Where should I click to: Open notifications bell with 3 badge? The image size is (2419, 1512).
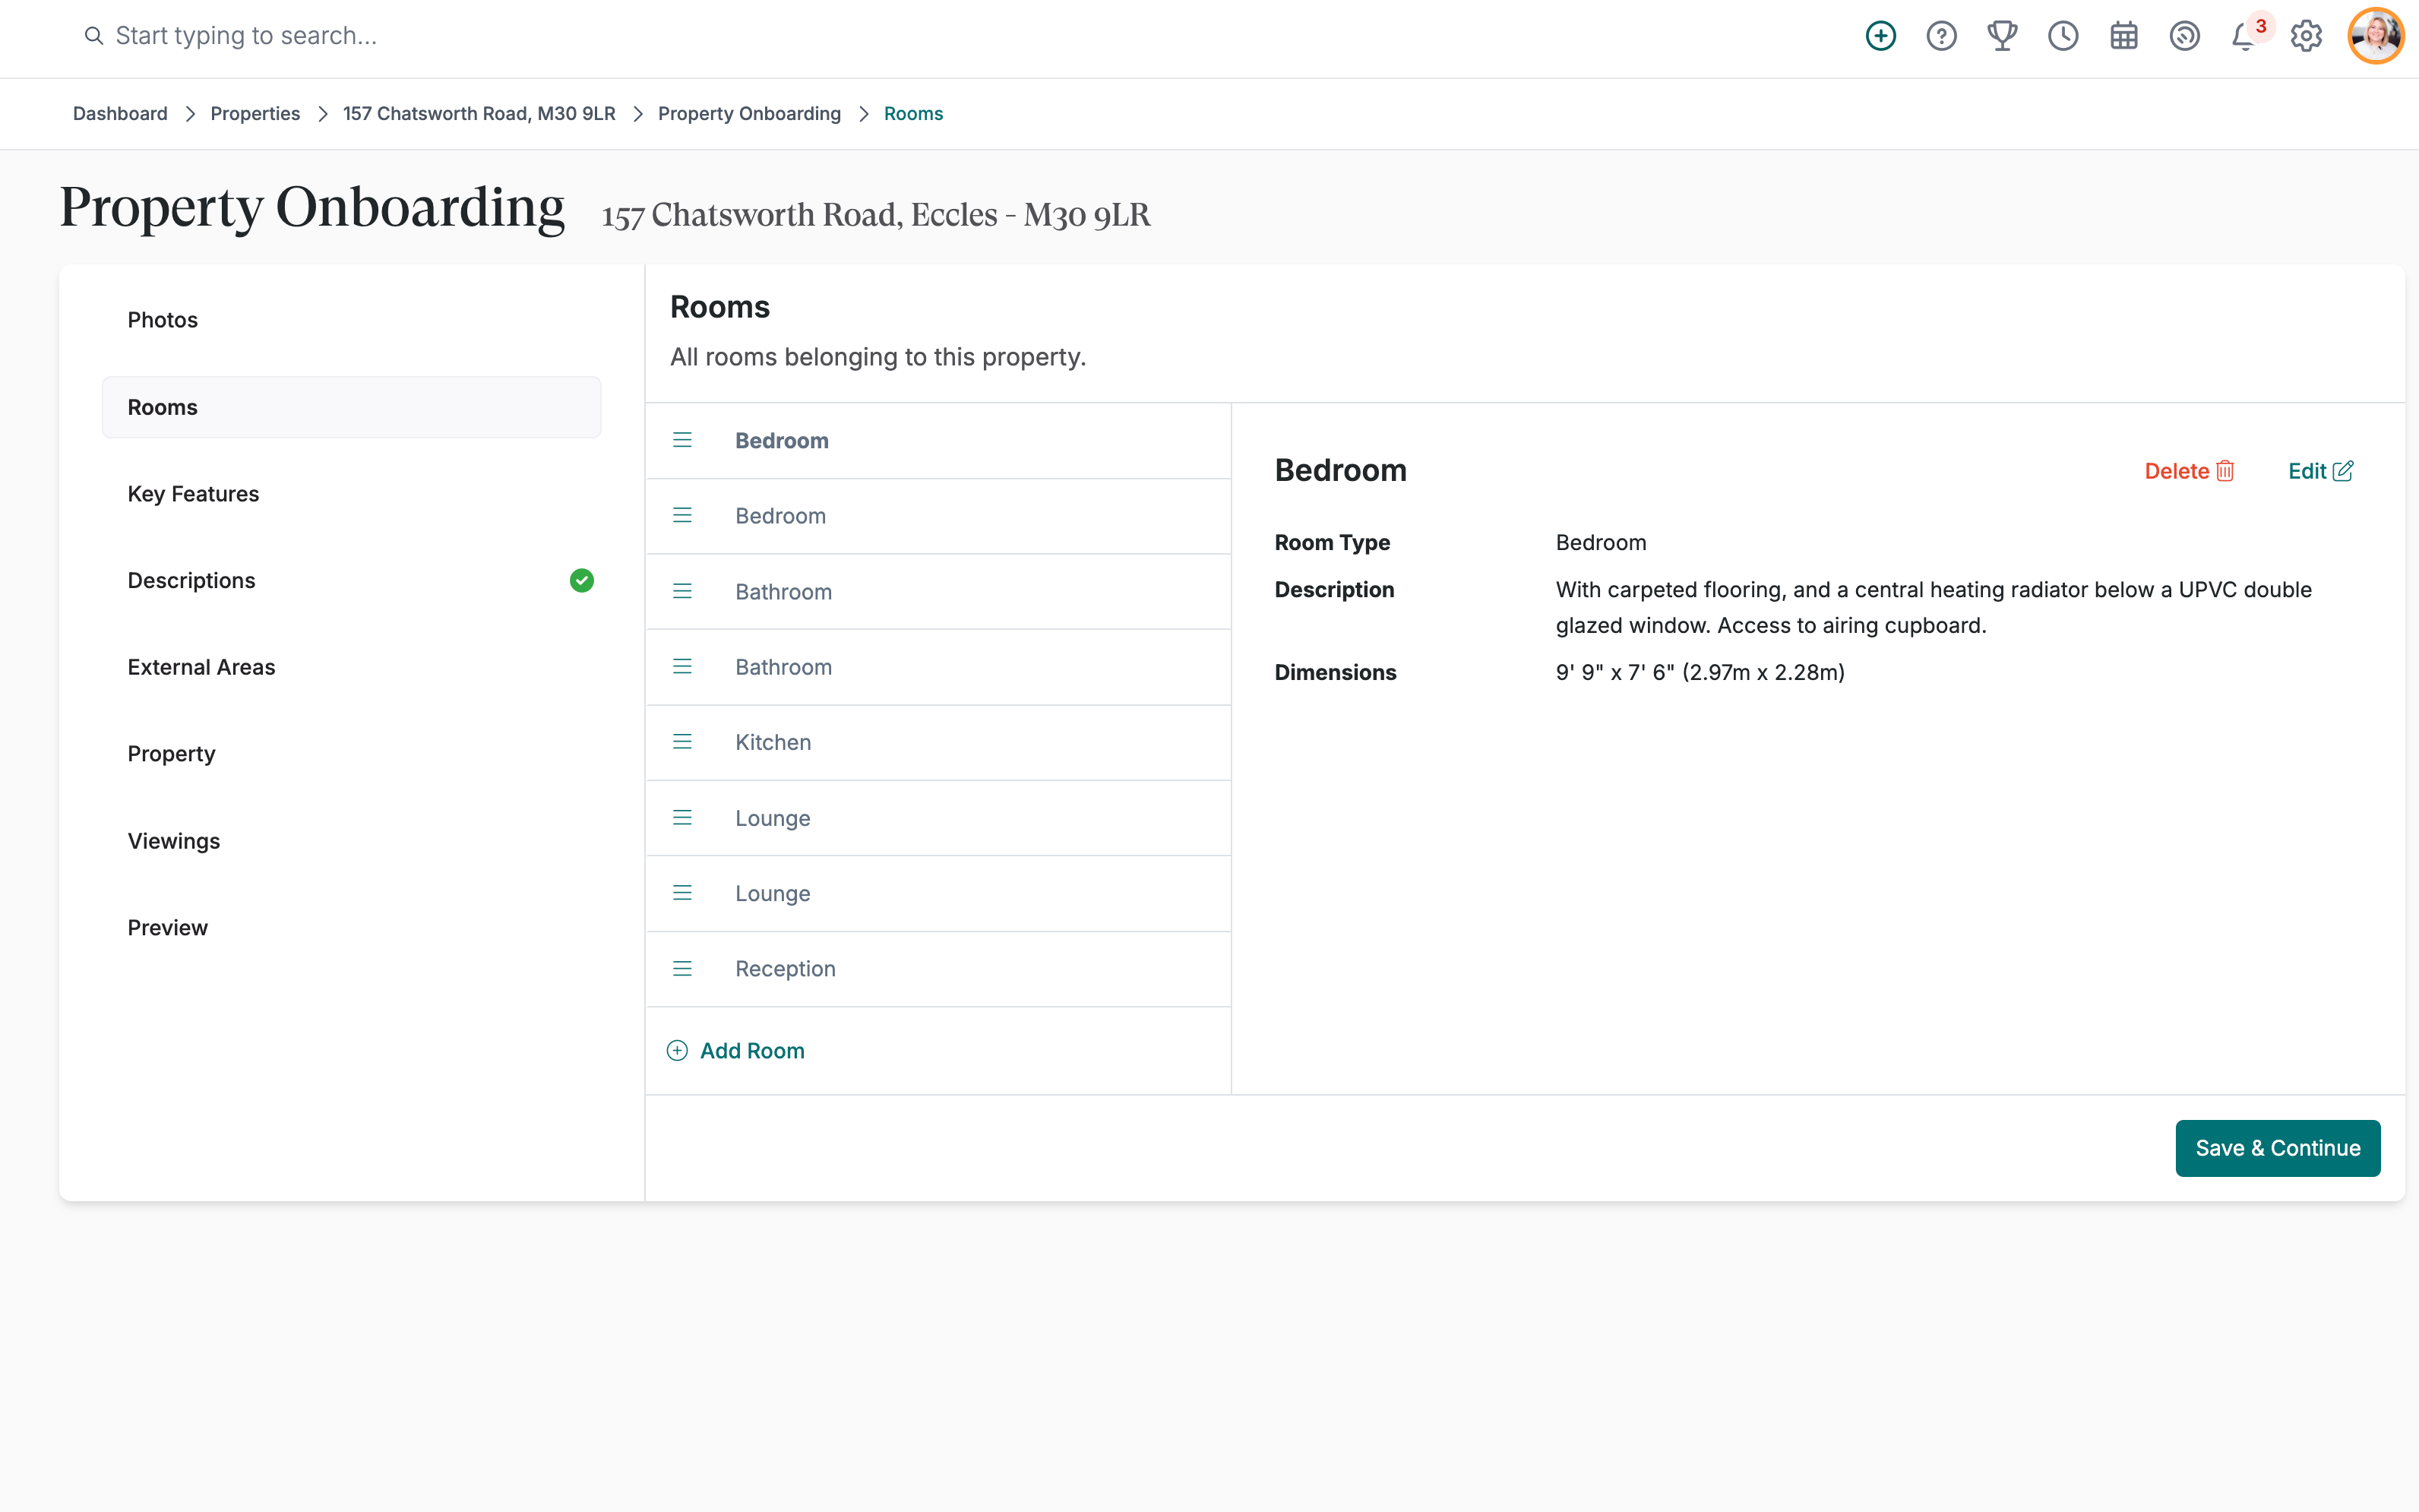2245,36
